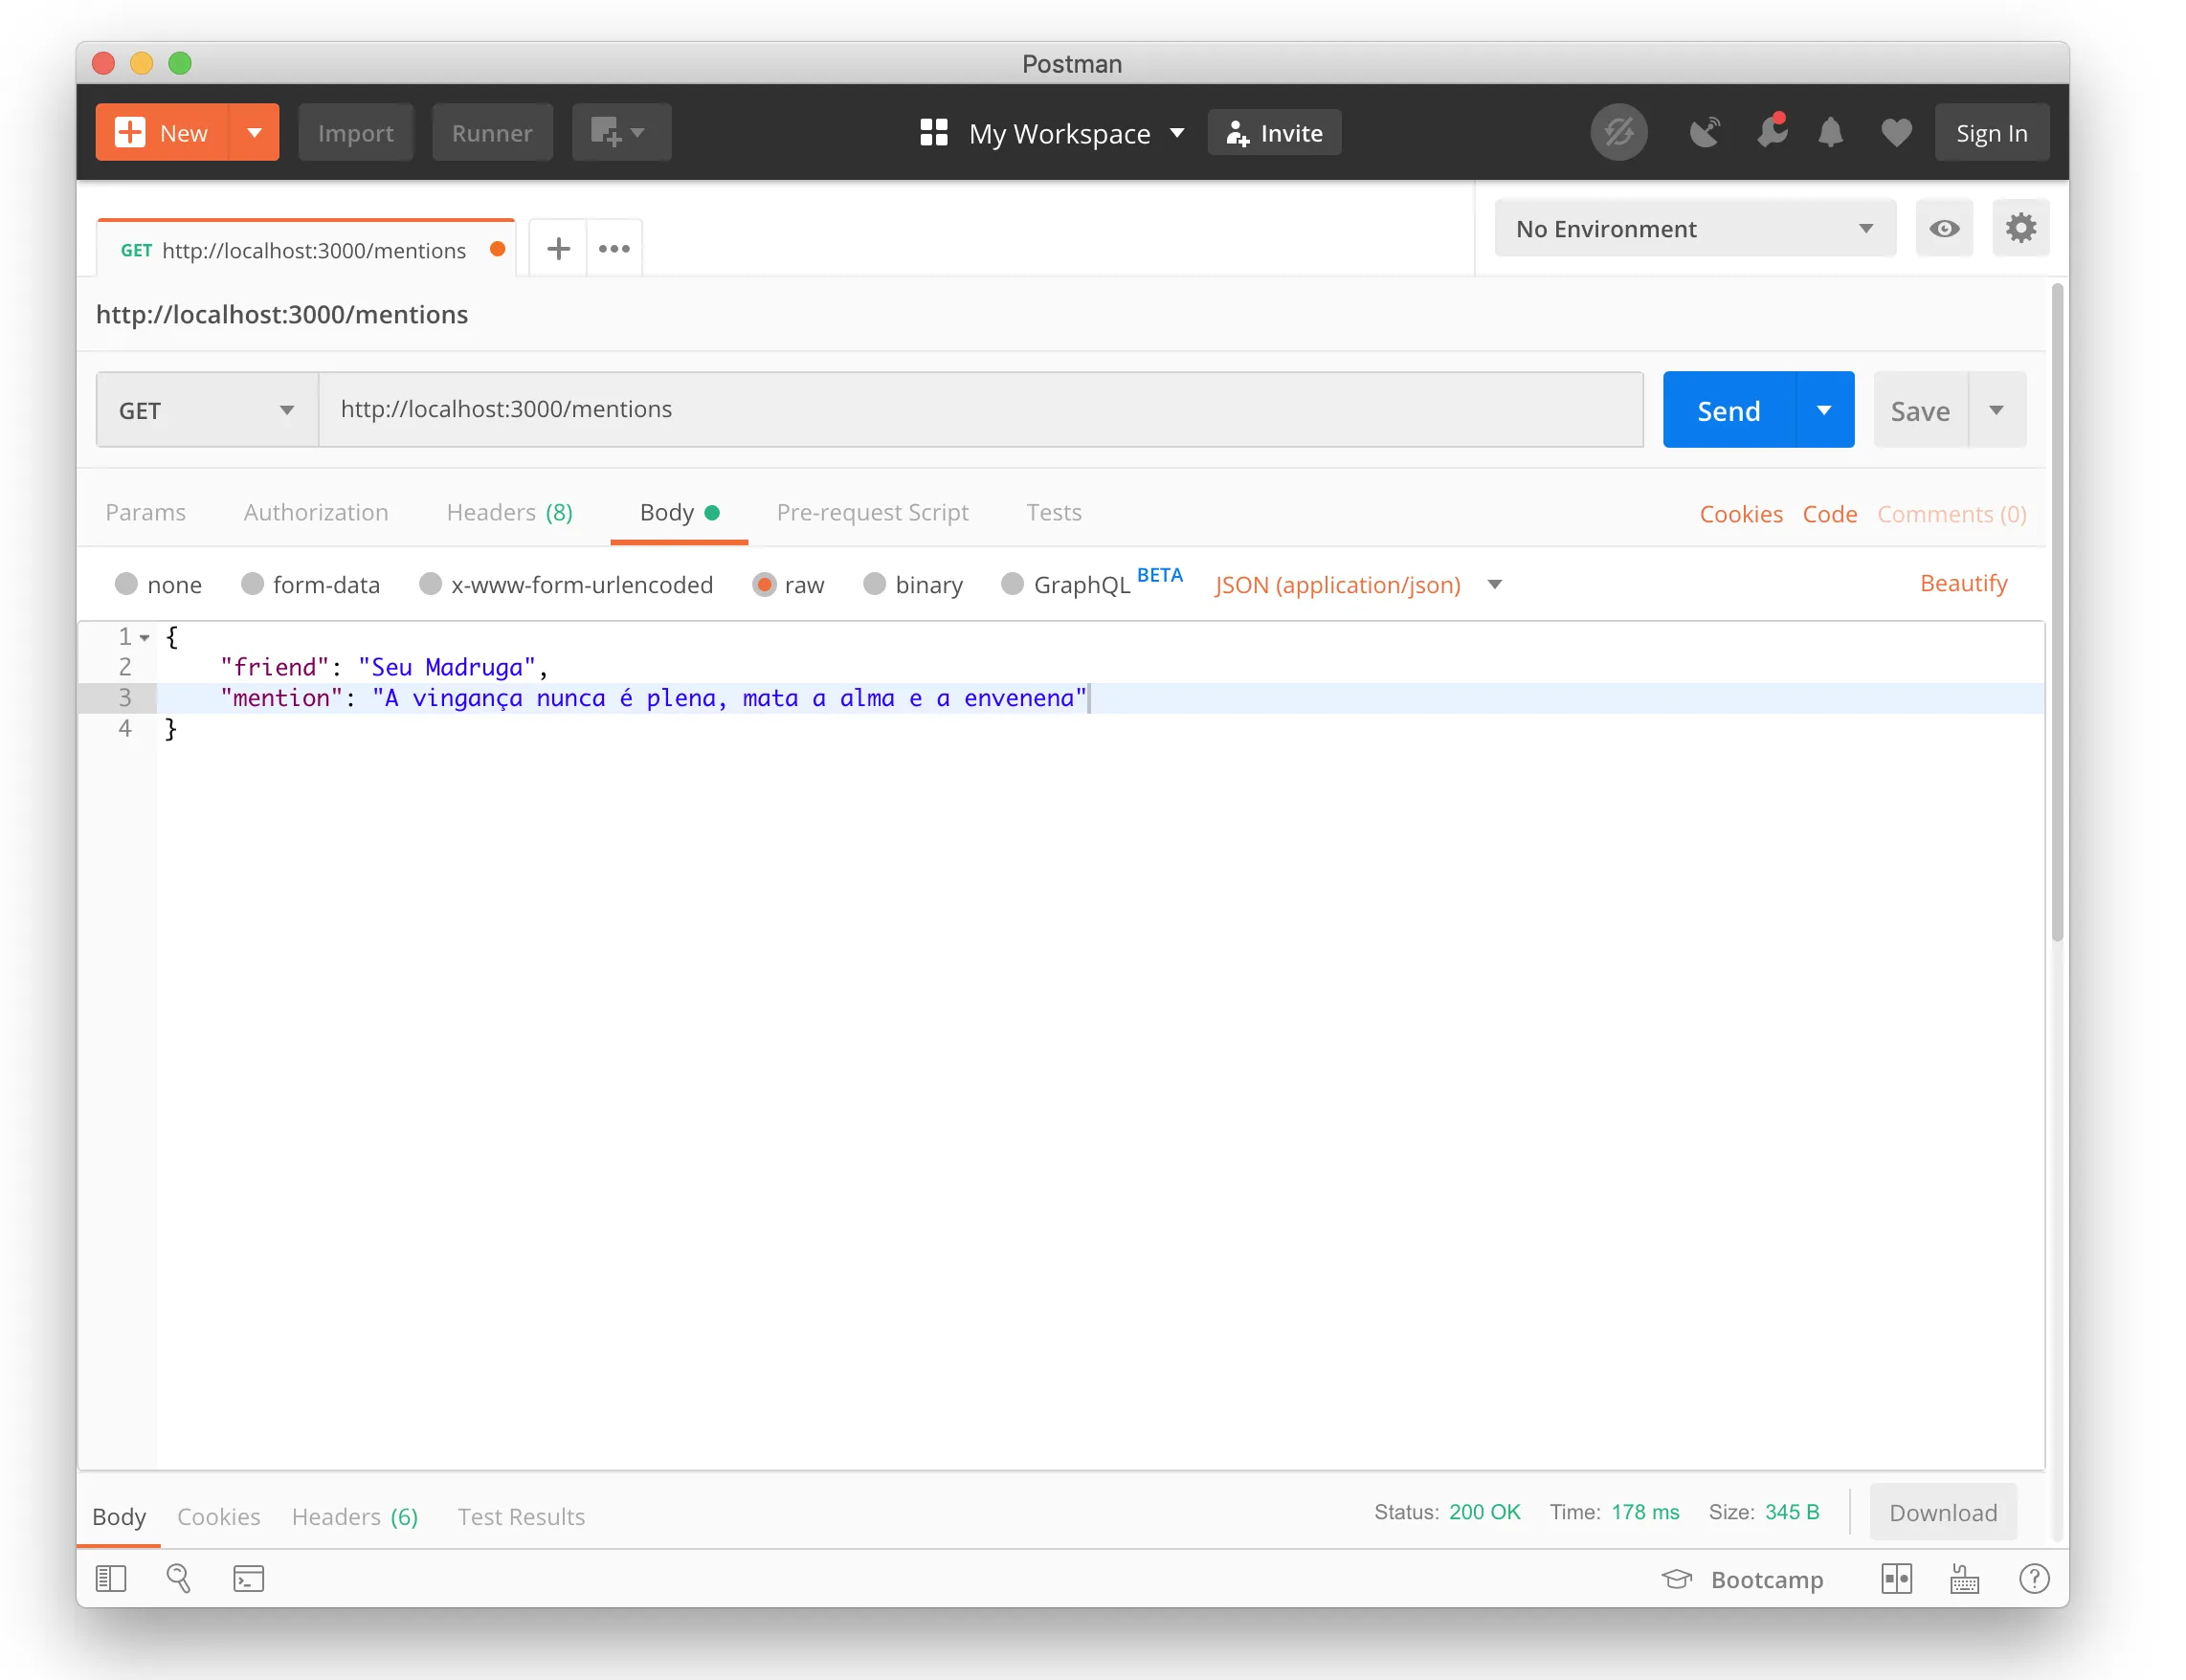This screenshot has width=2186, height=1680.
Task: Open the environment quick look eye icon
Action: 1944,228
